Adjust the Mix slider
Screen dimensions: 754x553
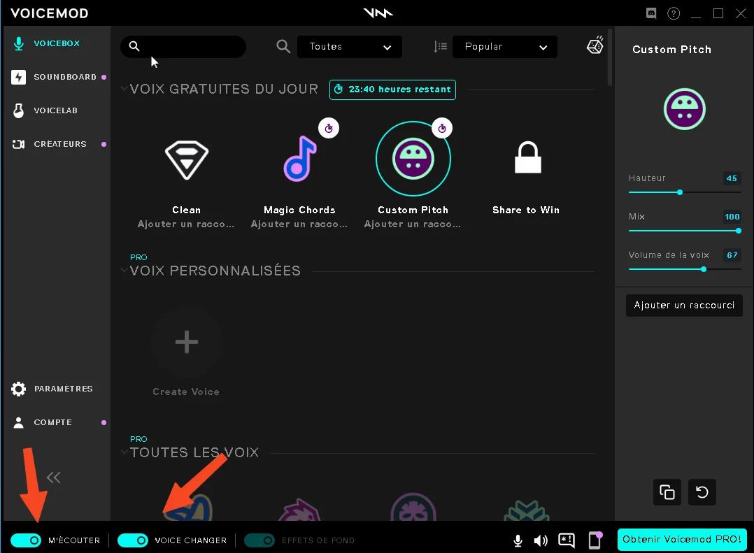point(685,231)
